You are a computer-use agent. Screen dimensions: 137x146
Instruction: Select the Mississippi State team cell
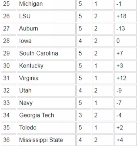point(46,140)
